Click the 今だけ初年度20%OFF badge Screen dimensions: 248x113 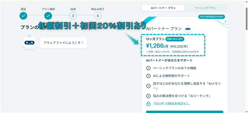(211, 17)
